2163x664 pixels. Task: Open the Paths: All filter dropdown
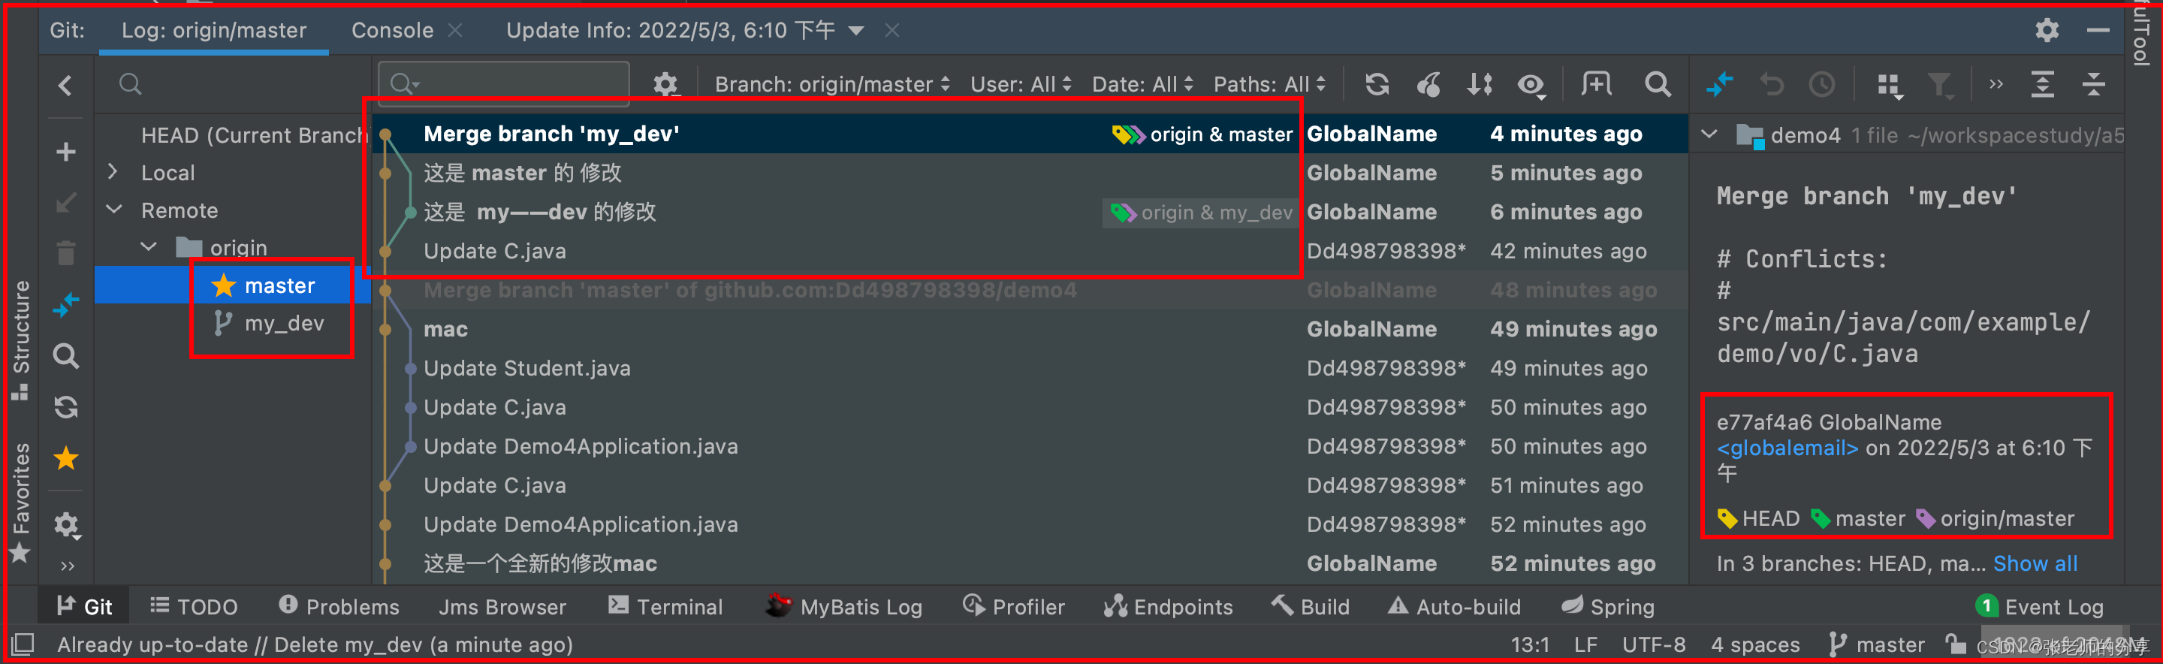(1269, 84)
